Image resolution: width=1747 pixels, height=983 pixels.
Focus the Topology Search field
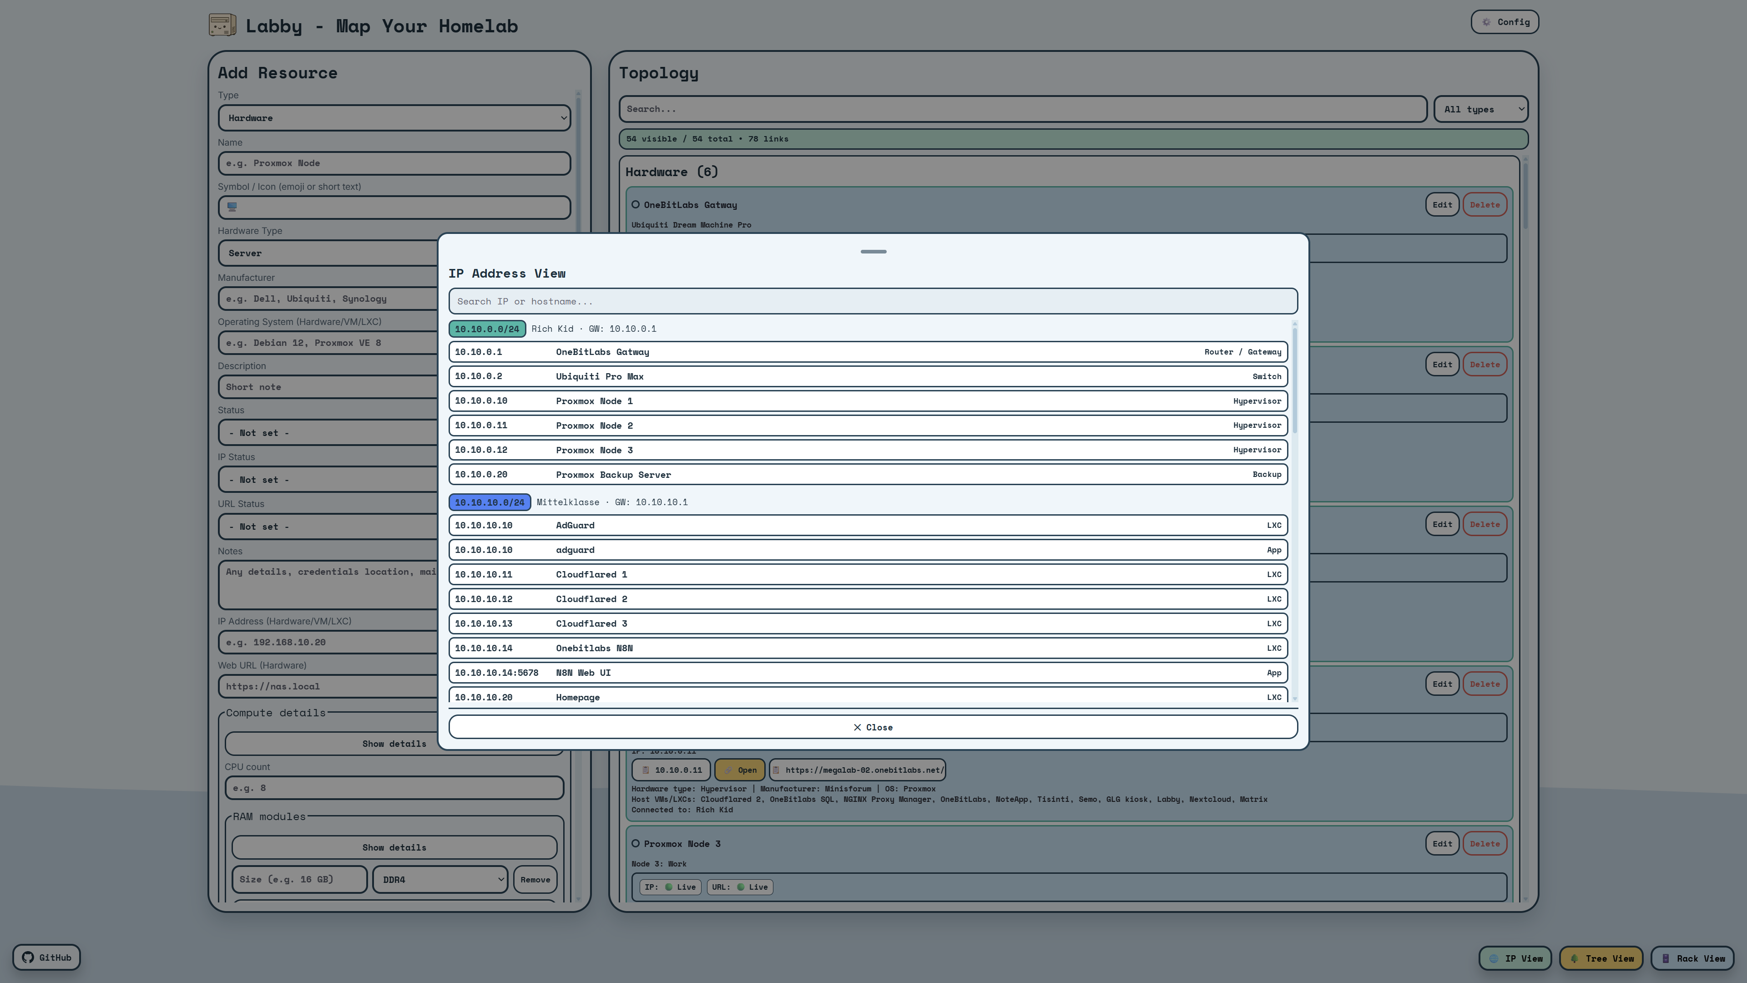pyautogui.click(x=1023, y=109)
